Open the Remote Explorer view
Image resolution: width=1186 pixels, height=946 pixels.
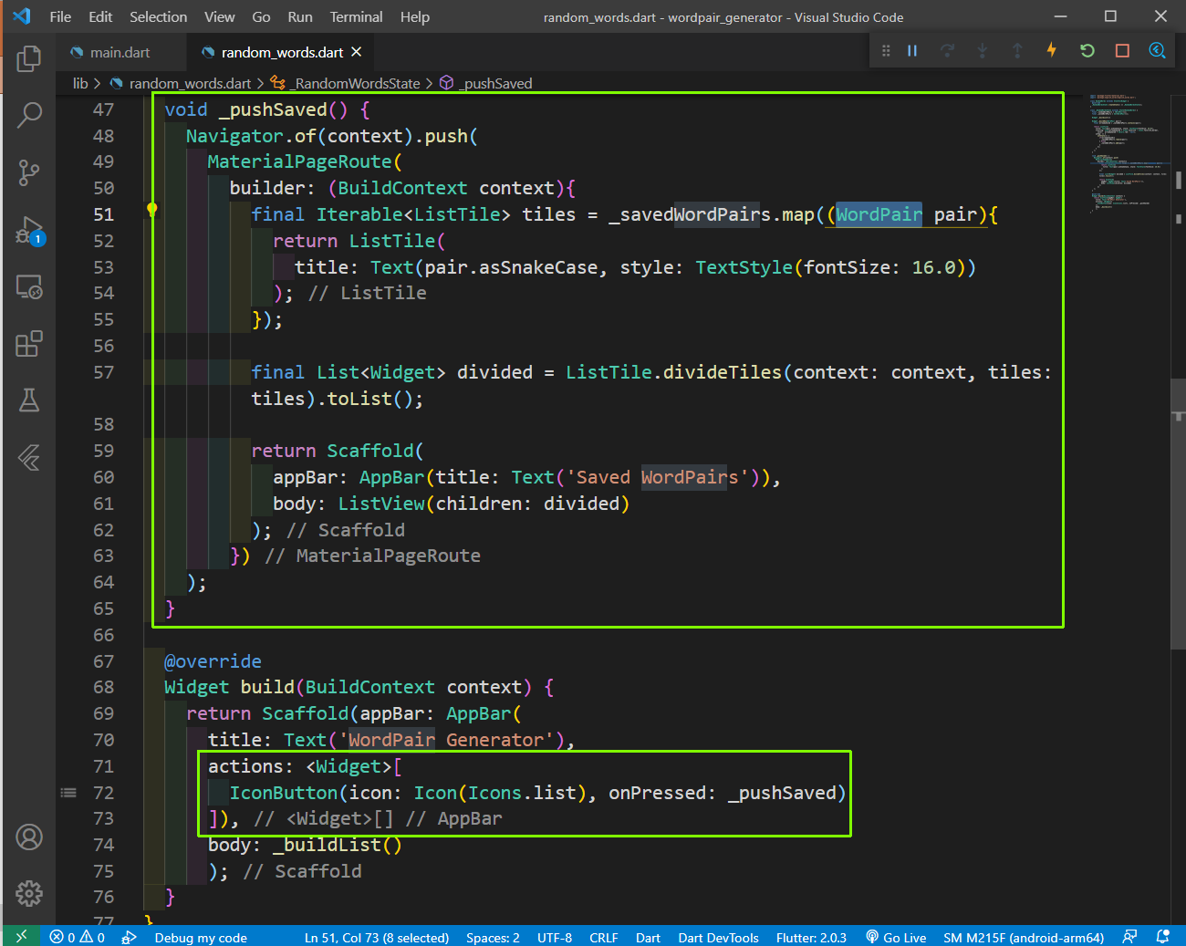pos(29,287)
